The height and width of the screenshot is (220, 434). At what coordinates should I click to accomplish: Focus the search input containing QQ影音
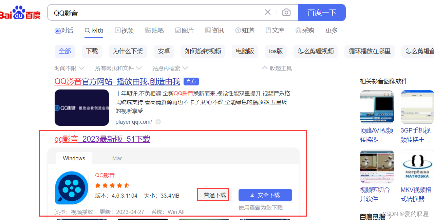[x=156, y=13]
